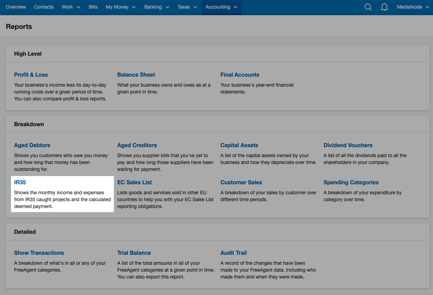Show the Spending Categories breakdown

coord(351,183)
